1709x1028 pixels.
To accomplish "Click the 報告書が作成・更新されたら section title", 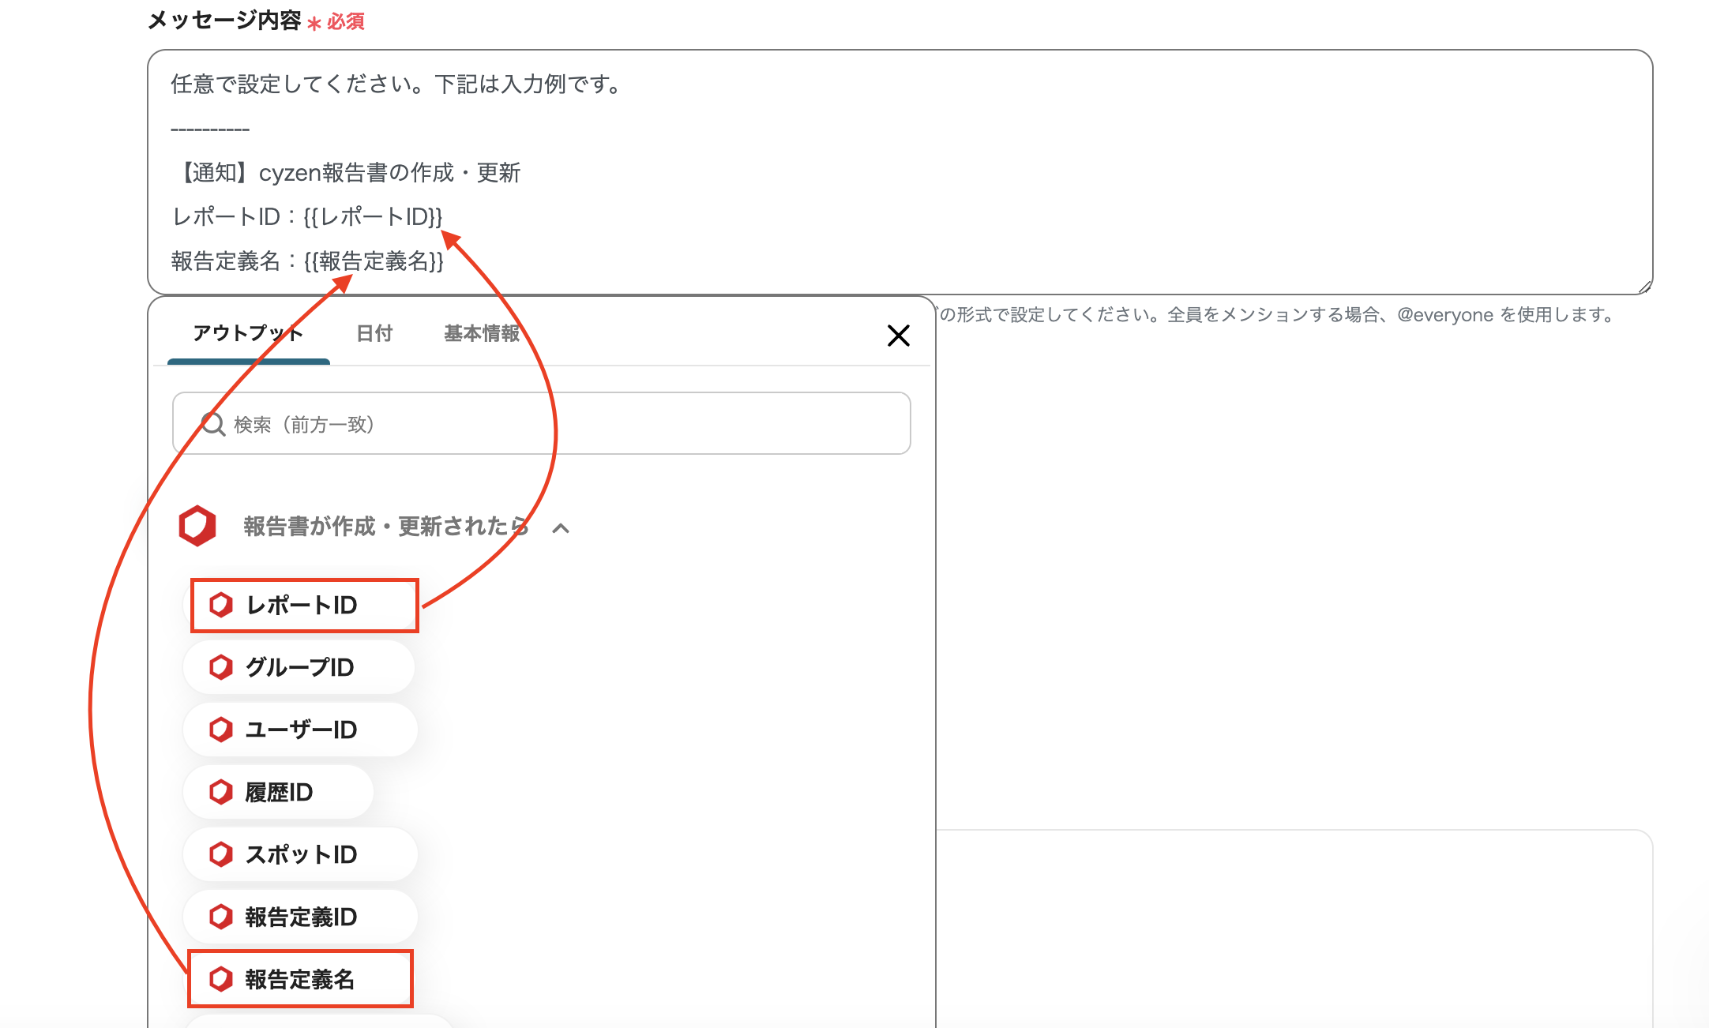I will [x=385, y=527].
